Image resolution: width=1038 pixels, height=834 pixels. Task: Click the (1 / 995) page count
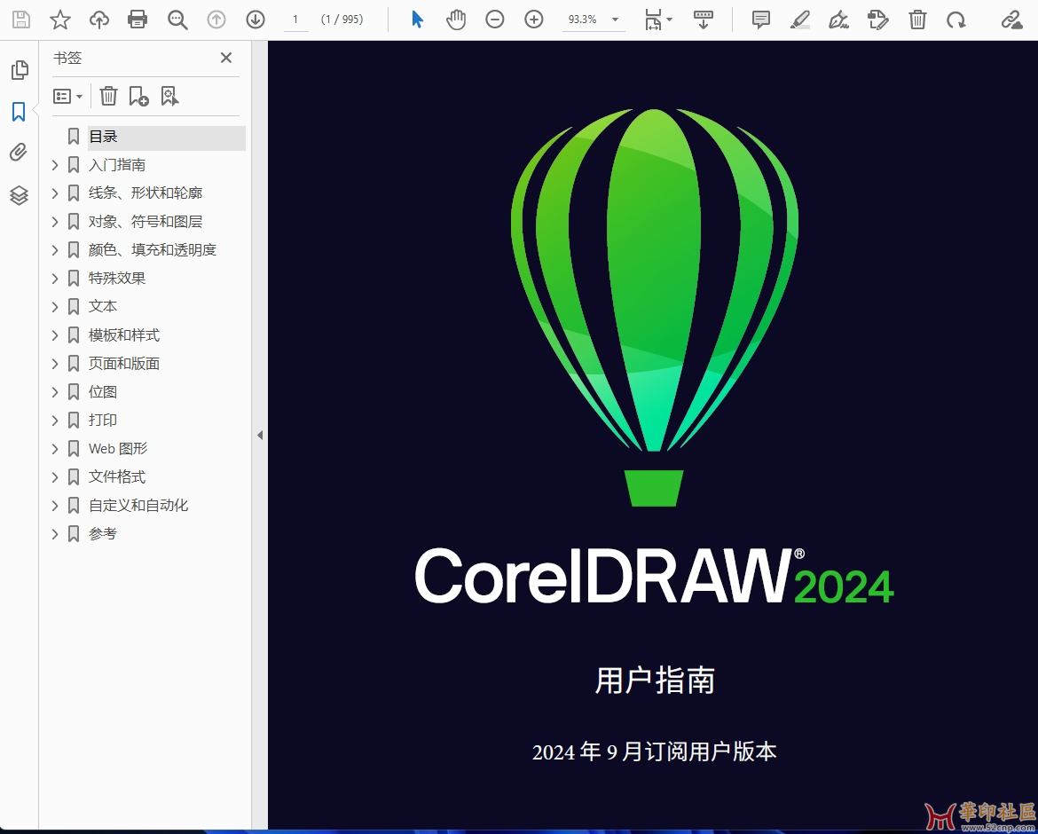tap(342, 20)
